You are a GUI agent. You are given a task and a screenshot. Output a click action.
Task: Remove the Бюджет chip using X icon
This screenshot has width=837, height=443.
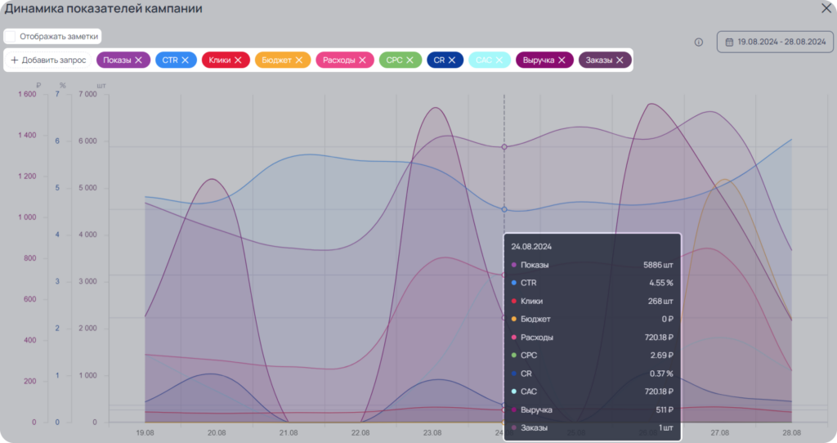tap(299, 60)
